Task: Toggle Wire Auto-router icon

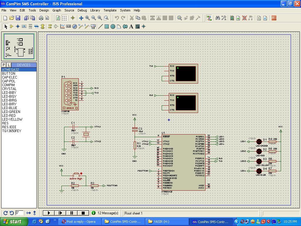Action: coord(209,18)
